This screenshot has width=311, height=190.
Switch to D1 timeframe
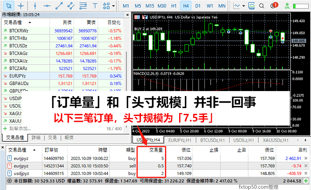(198, 6)
